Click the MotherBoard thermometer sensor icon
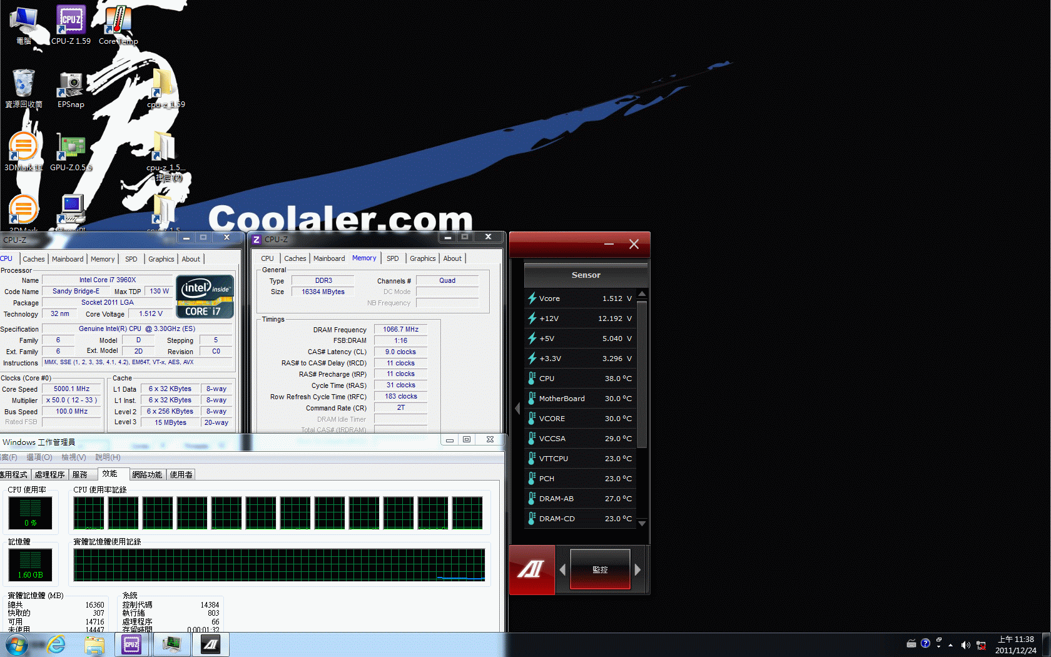1051x657 pixels. (532, 399)
